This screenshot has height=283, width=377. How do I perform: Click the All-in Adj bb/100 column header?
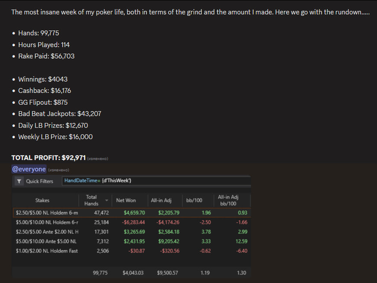[228, 200]
